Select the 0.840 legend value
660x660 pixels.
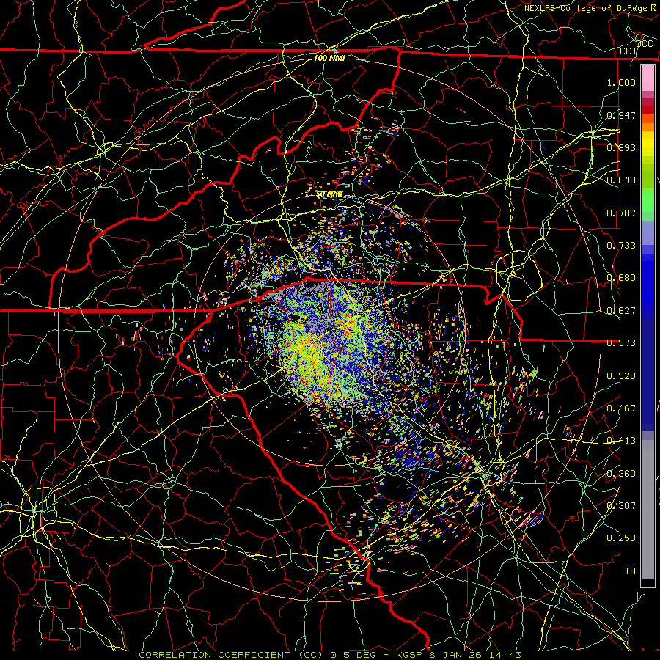pyautogui.click(x=621, y=180)
